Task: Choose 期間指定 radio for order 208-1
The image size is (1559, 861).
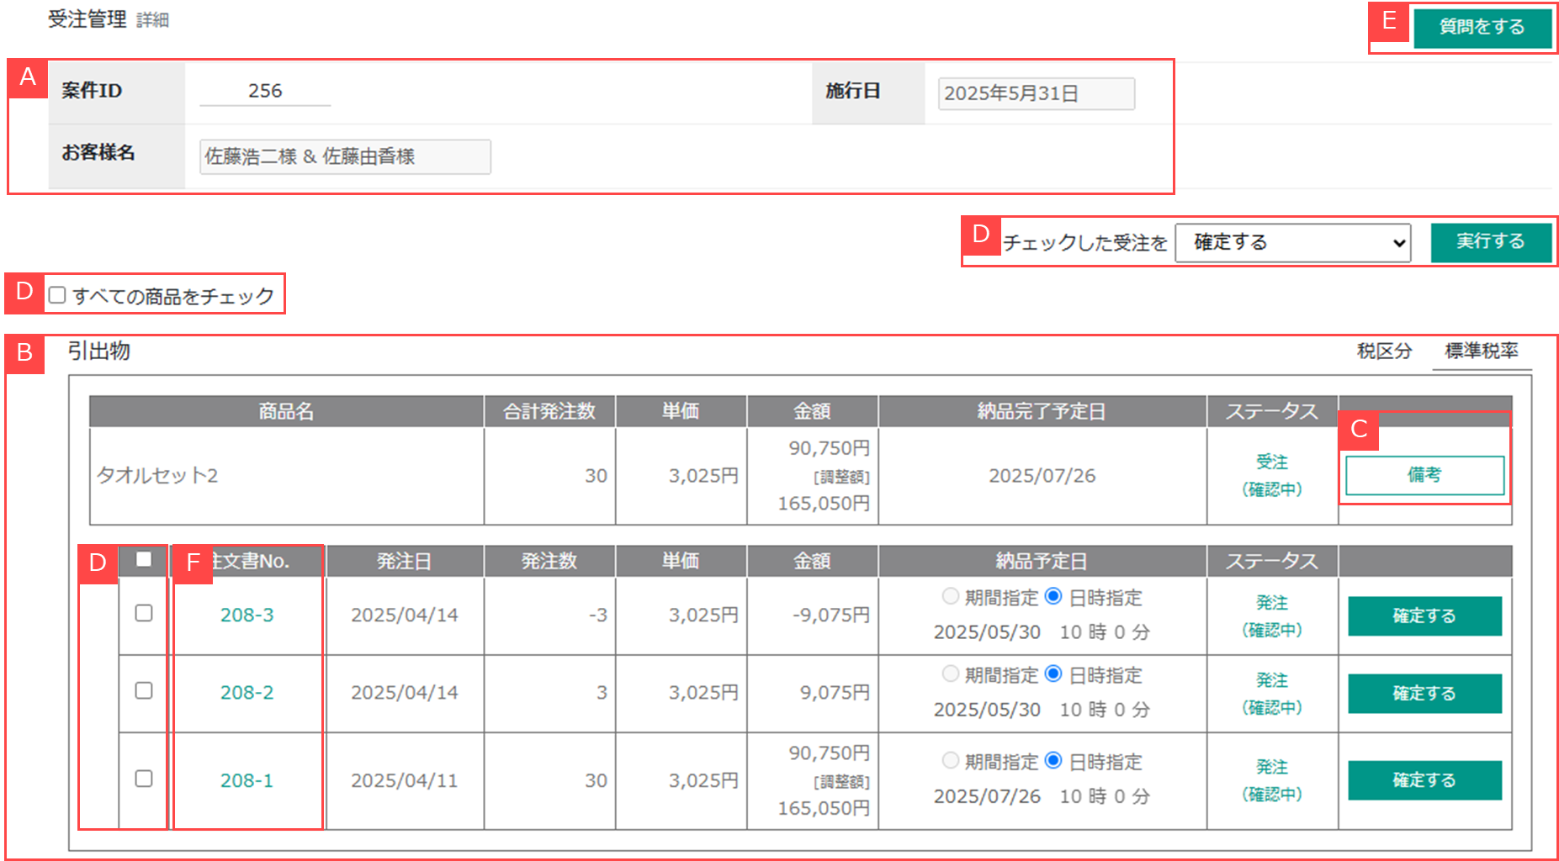Action: click(951, 761)
